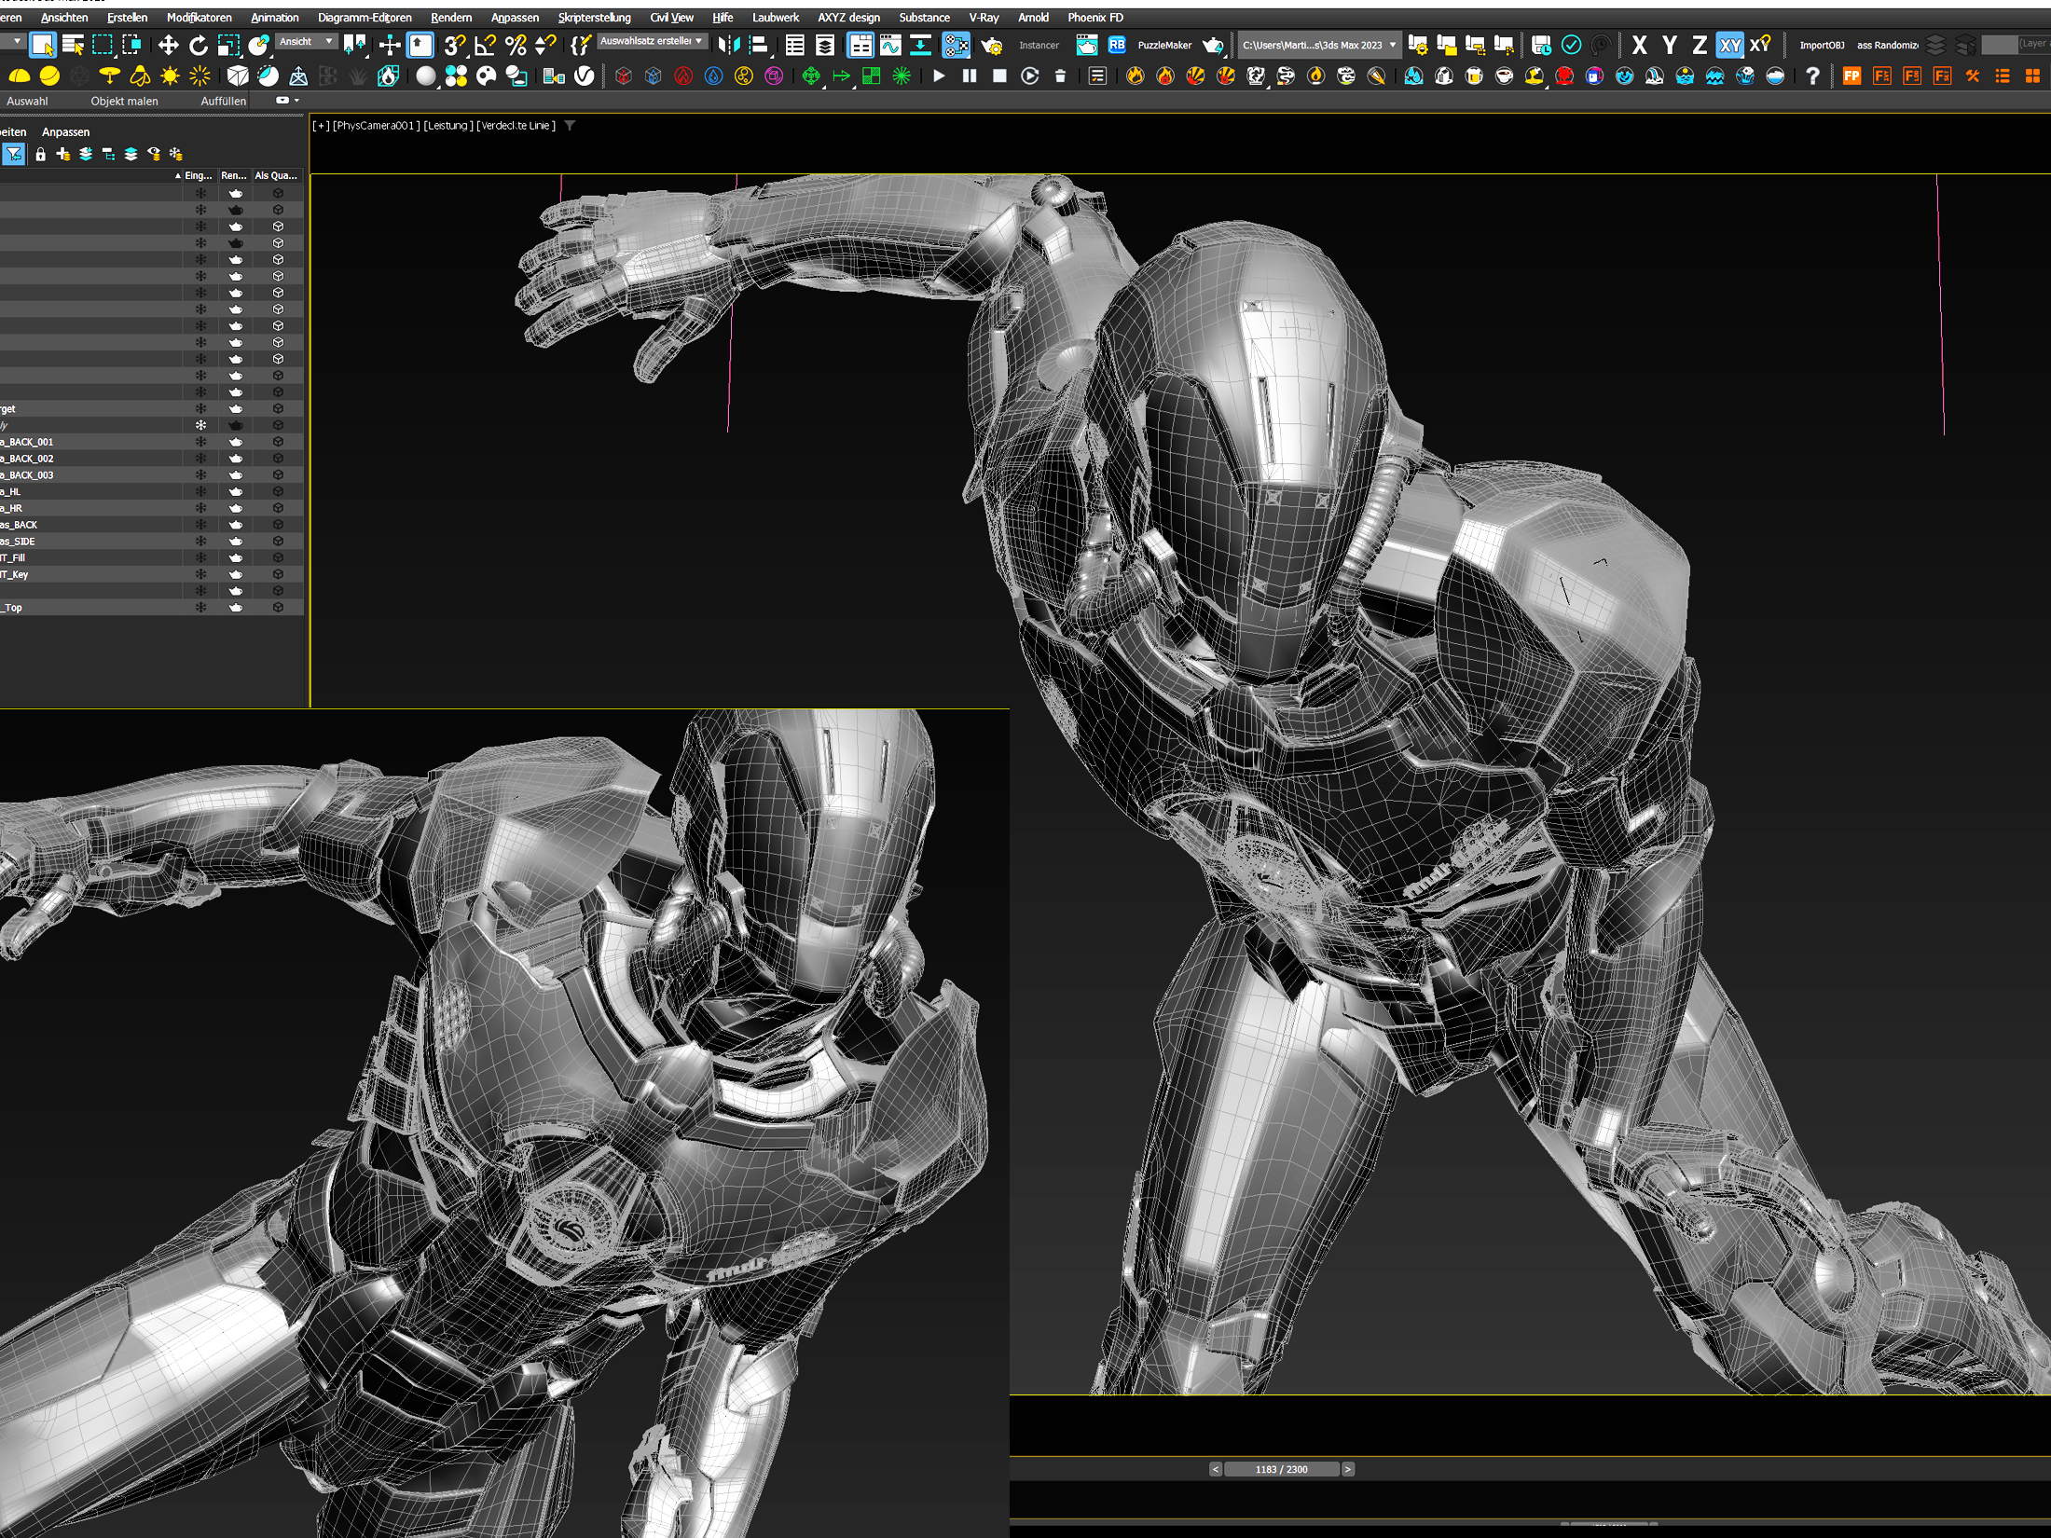
Task: Switch to the Objekt malen ribbon tab
Action: tap(124, 101)
